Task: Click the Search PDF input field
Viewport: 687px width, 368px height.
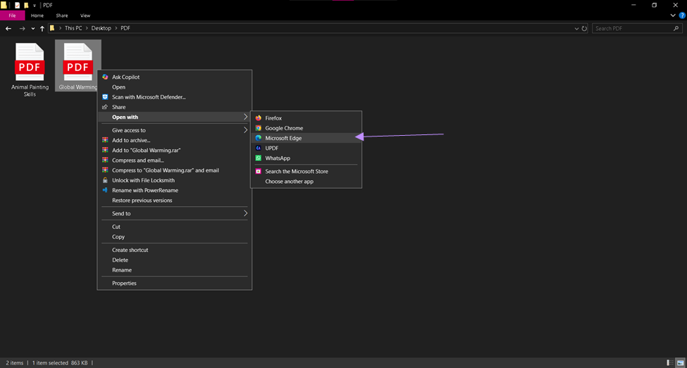Action: coord(637,28)
